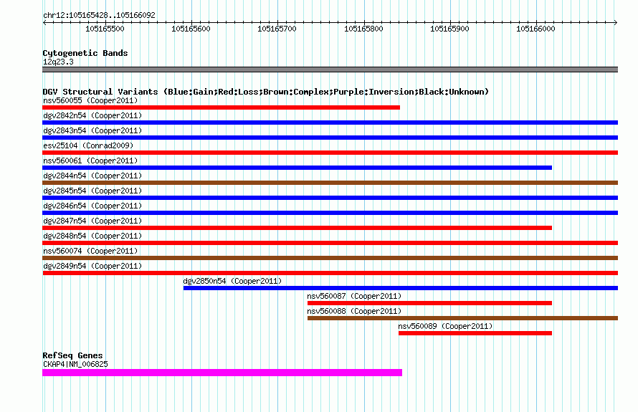The width and height of the screenshot is (638, 412).
Task: Click the RefSeq Genes track title
Action: tap(72, 355)
